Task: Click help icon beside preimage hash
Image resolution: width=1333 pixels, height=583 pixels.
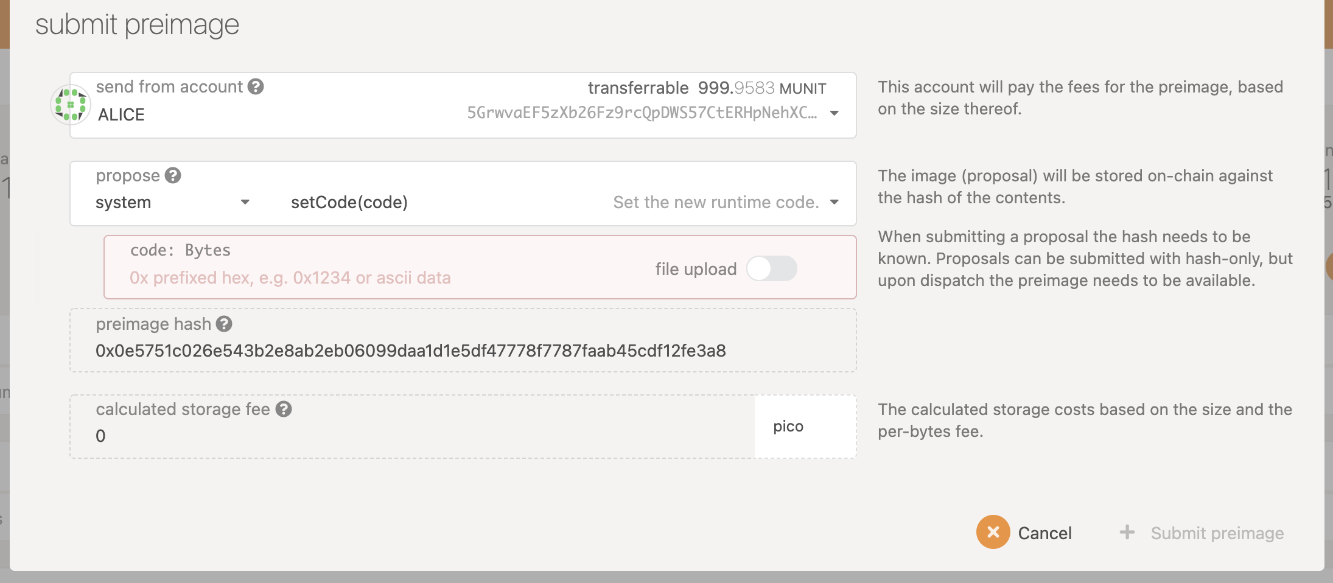Action: pyautogui.click(x=224, y=324)
